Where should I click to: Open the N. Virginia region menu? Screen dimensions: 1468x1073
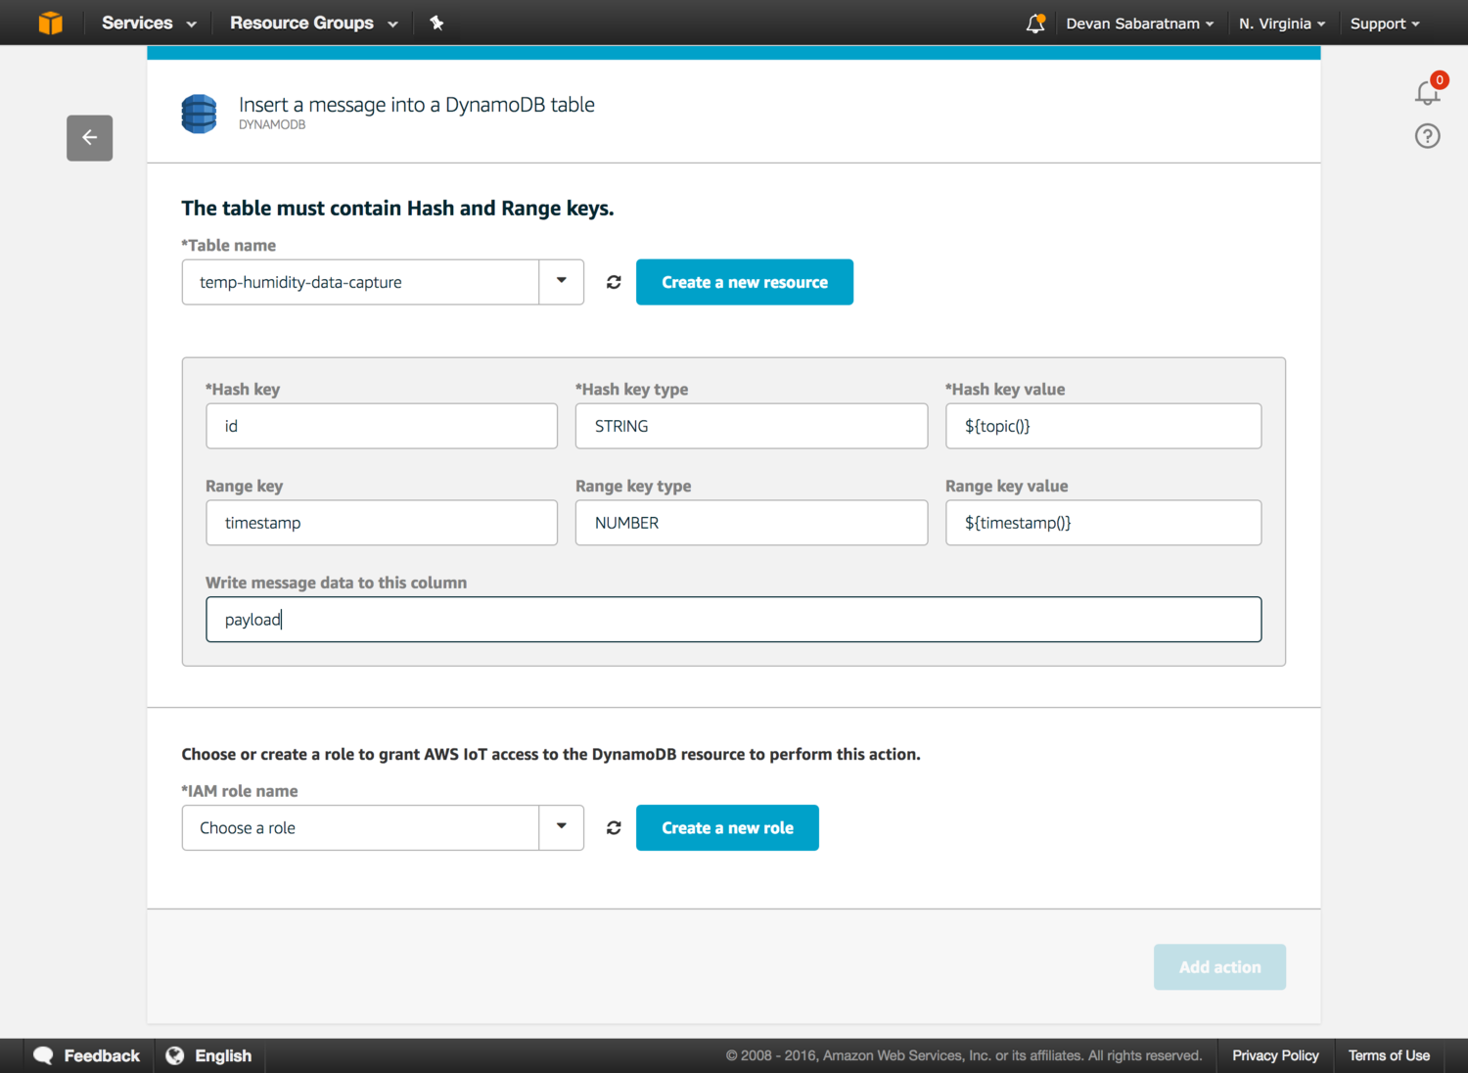[x=1282, y=23]
